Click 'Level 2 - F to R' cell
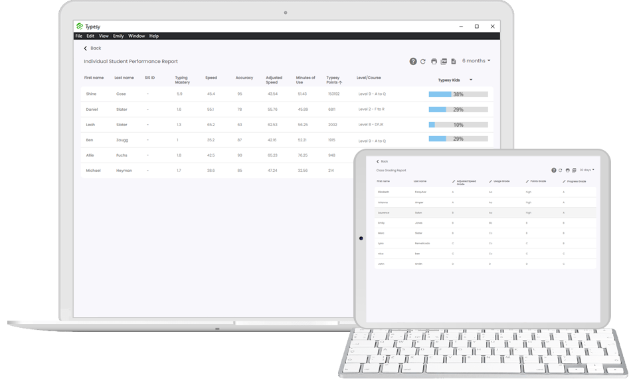Viewport: 631px width, 385px height. click(x=371, y=110)
